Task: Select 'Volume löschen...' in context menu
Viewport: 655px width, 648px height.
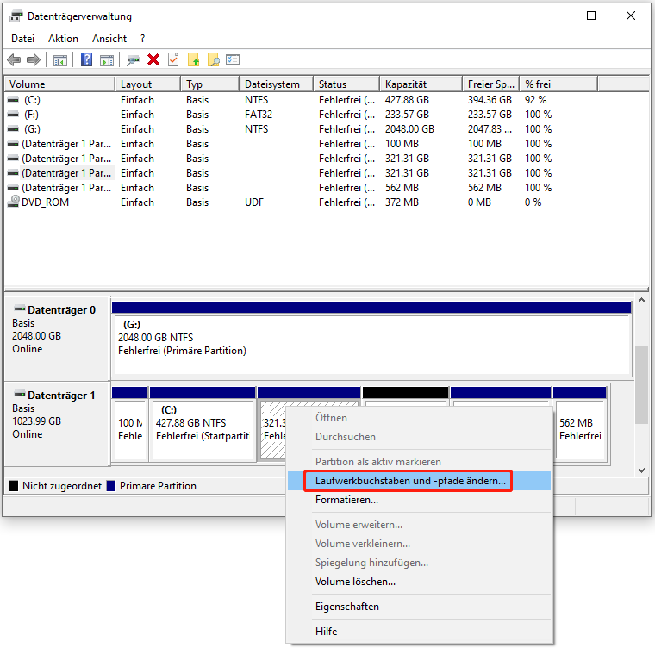Action: click(x=355, y=582)
